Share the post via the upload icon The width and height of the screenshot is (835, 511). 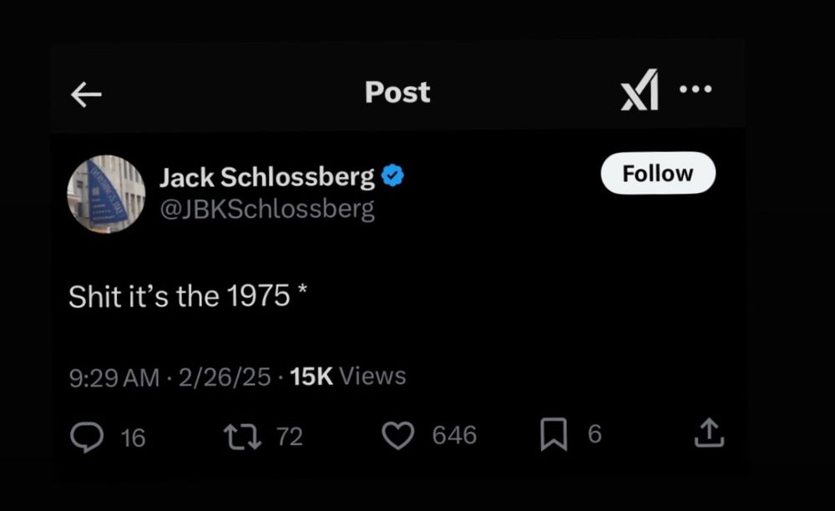(709, 433)
